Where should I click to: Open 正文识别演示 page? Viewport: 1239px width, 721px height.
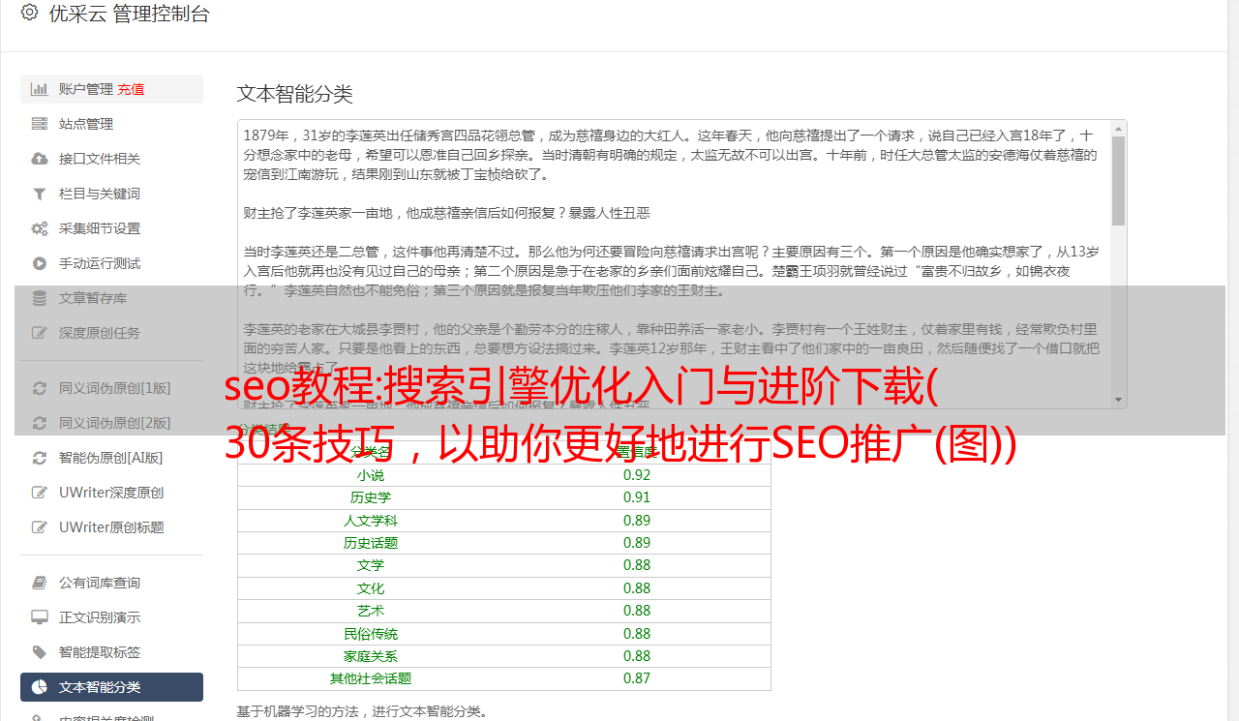(111, 617)
